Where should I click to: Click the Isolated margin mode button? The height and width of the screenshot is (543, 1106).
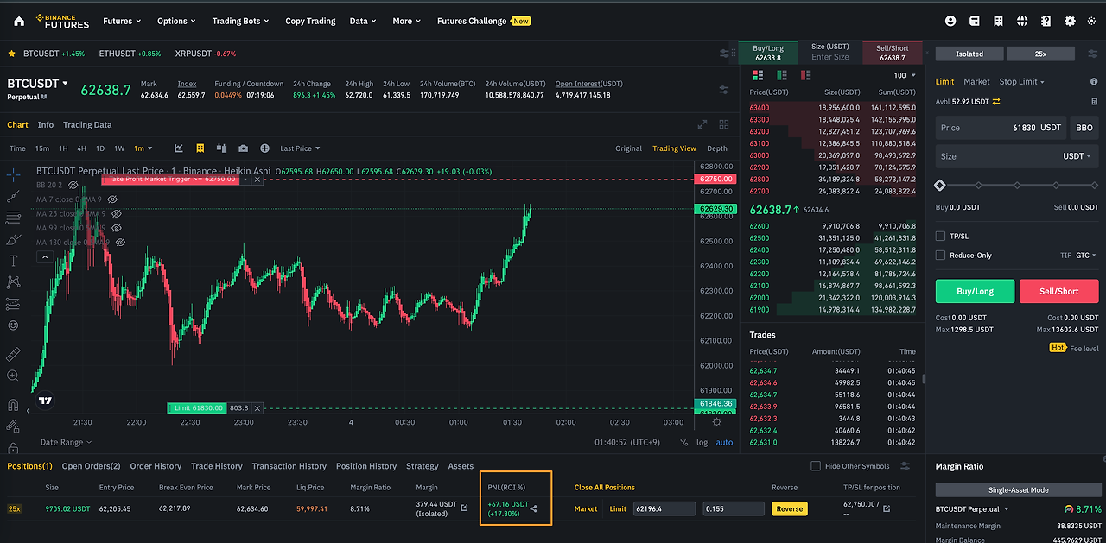point(969,54)
